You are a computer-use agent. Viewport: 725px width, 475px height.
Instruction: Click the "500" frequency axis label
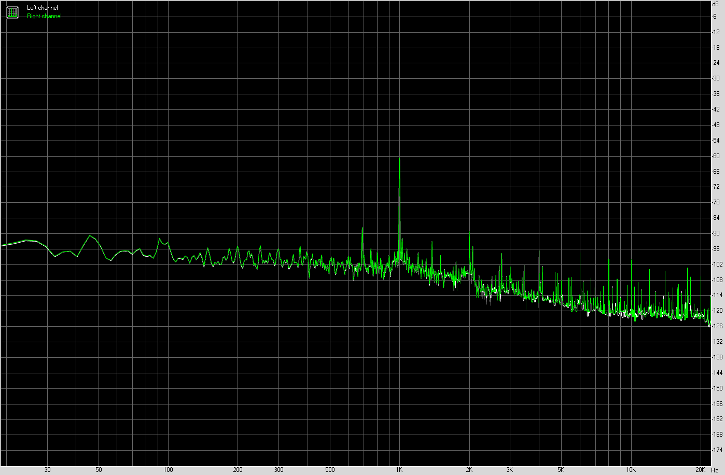(330, 470)
